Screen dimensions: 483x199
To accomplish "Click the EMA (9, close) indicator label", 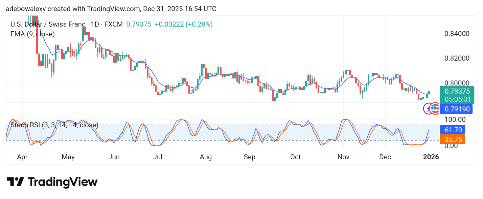I will (x=32, y=34).
